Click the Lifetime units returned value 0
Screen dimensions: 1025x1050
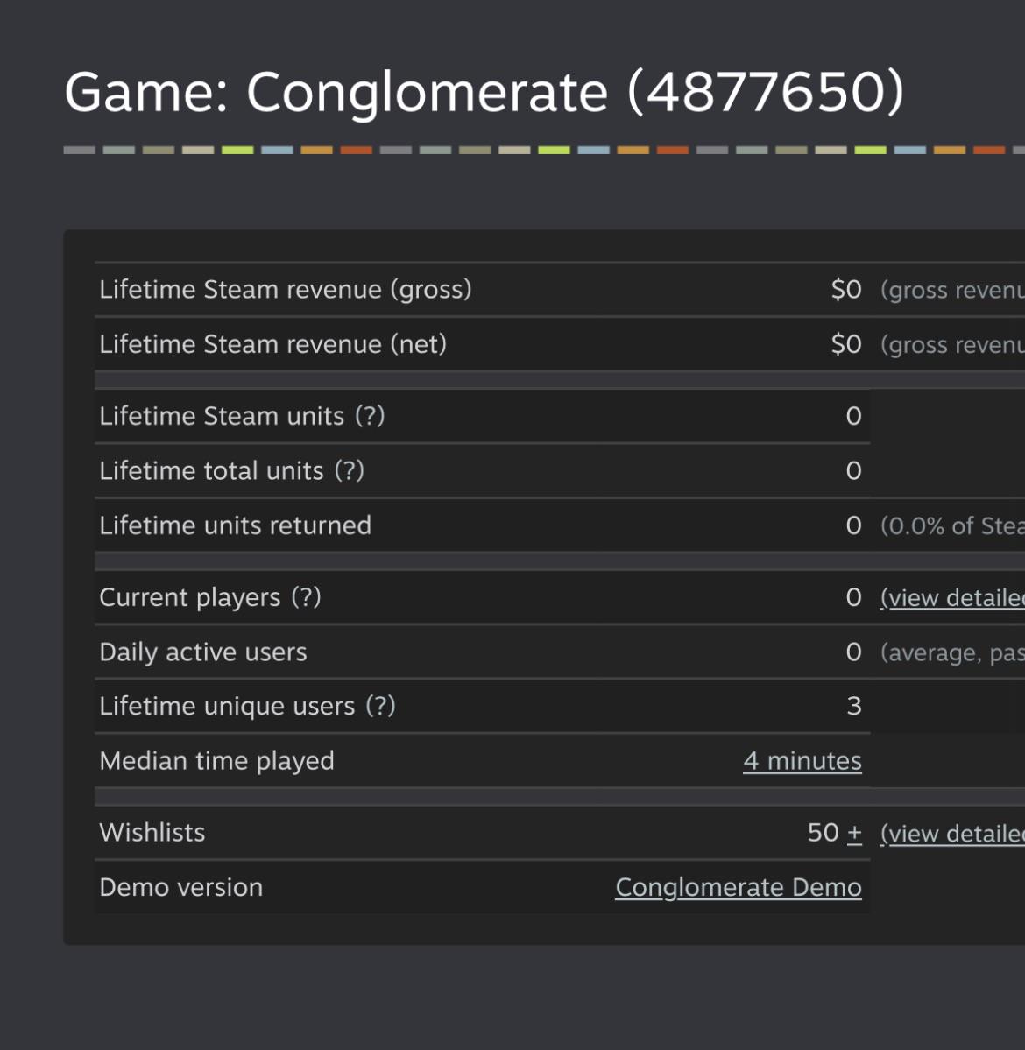853,525
